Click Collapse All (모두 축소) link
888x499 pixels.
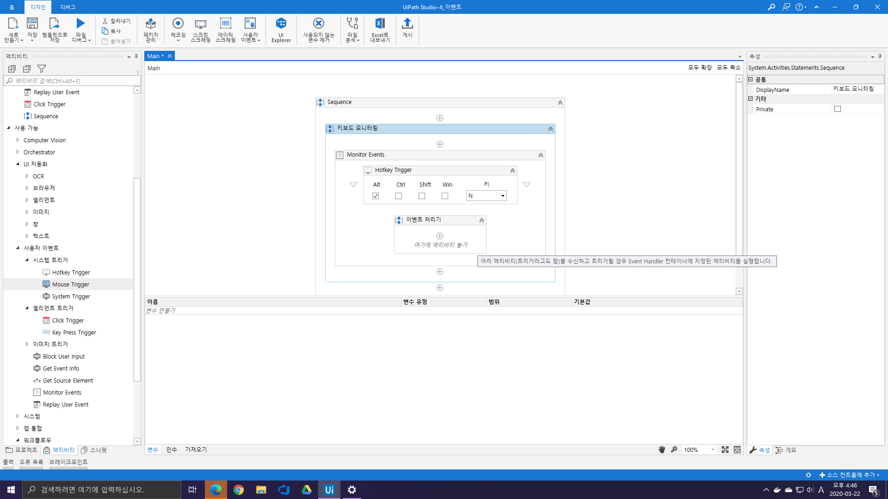coord(728,67)
